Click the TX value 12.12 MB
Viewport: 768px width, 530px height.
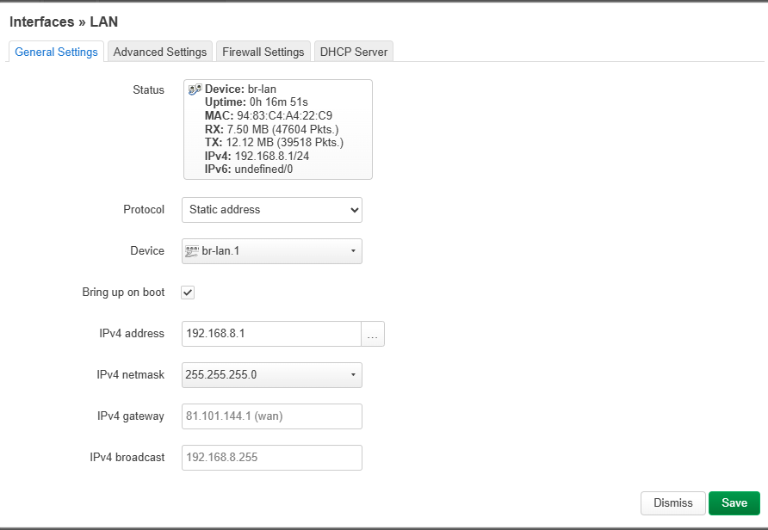pyautogui.click(x=250, y=143)
